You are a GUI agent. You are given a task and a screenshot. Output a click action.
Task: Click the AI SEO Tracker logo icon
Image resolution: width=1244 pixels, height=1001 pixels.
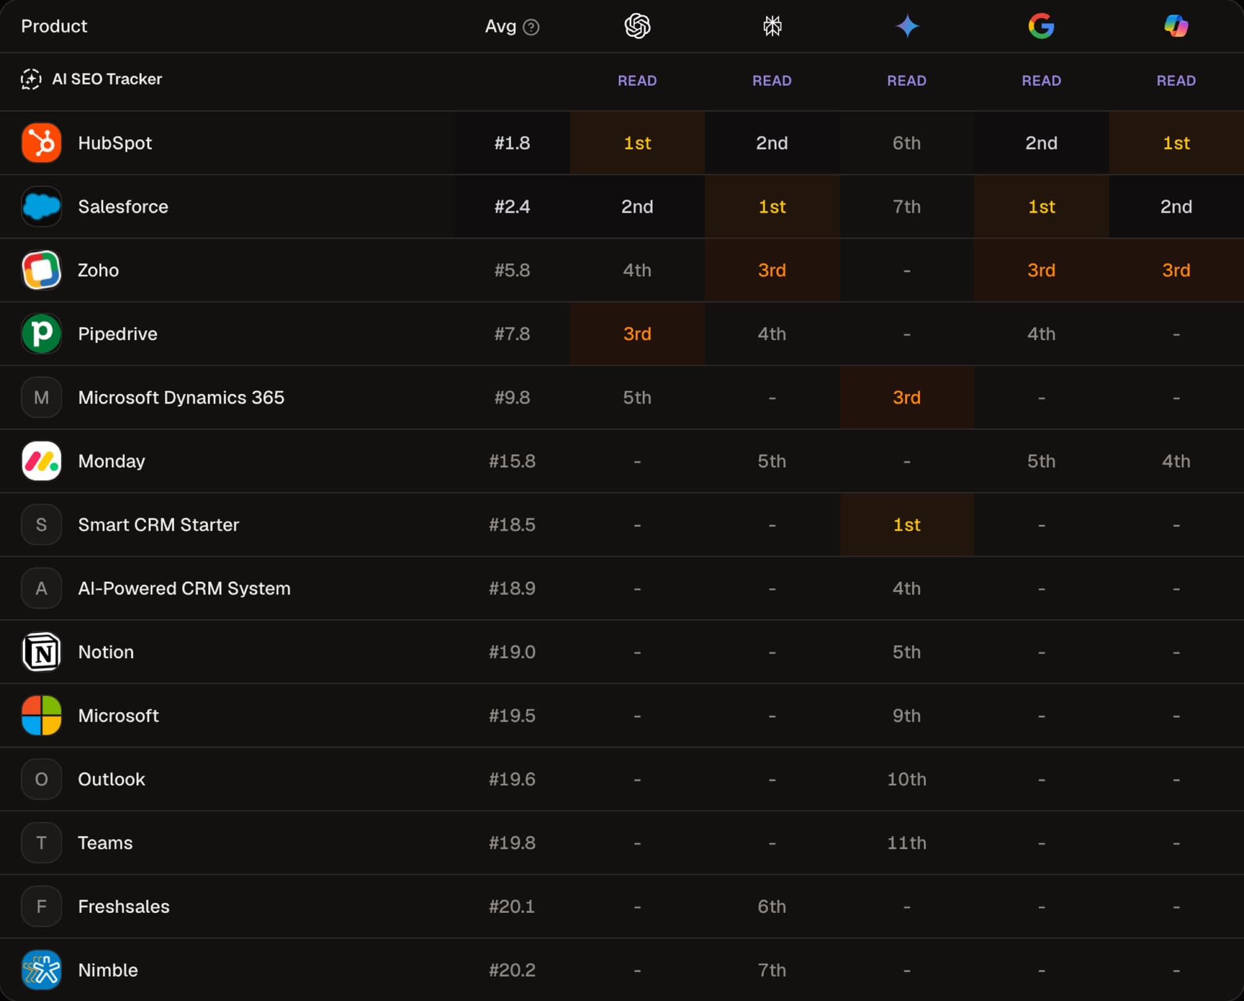(x=30, y=79)
